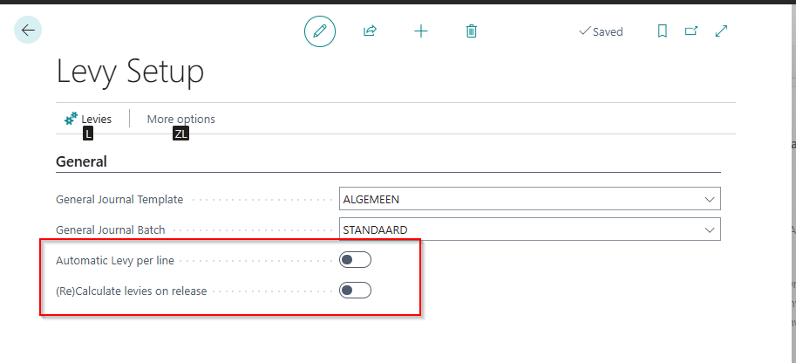The height and width of the screenshot is (363, 796).
Task: Expand General Journal Batch dropdown arrow
Action: (x=709, y=229)
